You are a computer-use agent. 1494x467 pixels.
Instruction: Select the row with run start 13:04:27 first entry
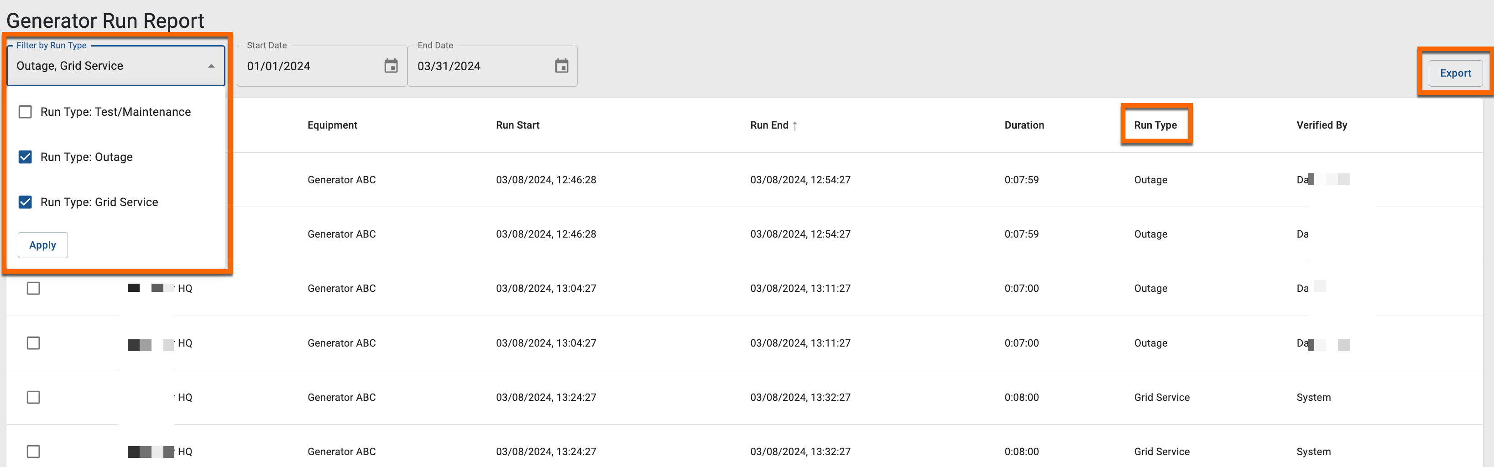tap(34, 288)
